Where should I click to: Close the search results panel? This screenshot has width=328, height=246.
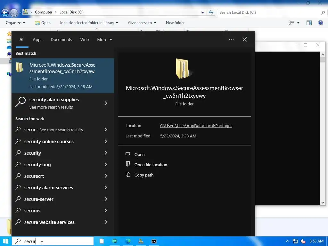point(244,39)
